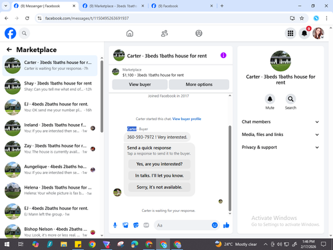This screenshot has height=250, width=333.
Task: Click the chat messages scrollbar
Action: [230, 168]
